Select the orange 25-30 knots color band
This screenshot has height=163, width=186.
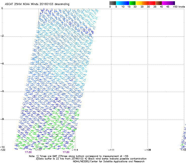(145, 3)
